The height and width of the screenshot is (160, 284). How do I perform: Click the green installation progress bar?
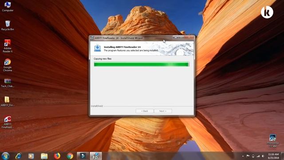[x=142, y=64]
